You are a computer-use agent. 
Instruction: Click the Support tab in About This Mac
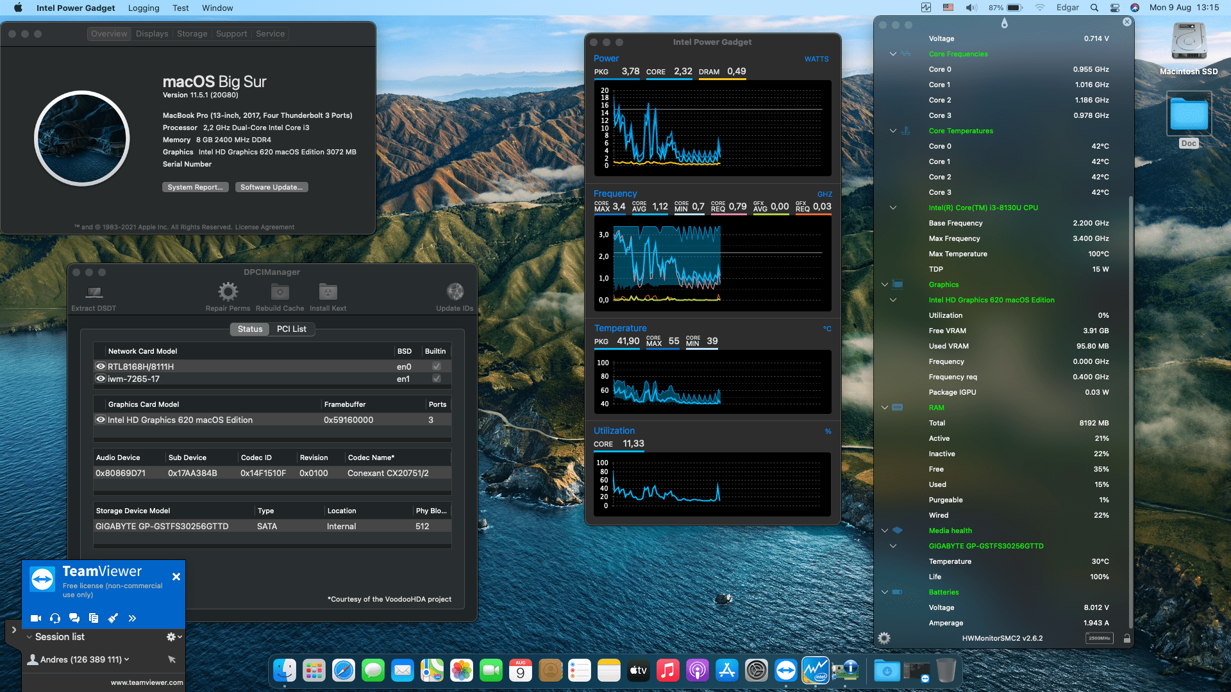click(x=231, y=34)
